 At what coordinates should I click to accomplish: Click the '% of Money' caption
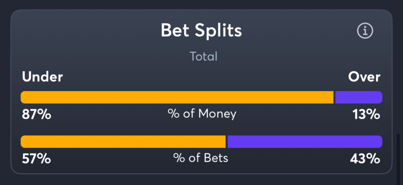pos(202,114)
